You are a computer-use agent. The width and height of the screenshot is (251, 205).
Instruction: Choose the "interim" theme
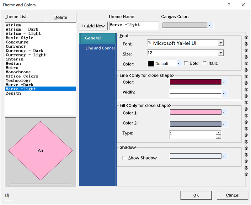pyautogui.click(x=40, y=59)
